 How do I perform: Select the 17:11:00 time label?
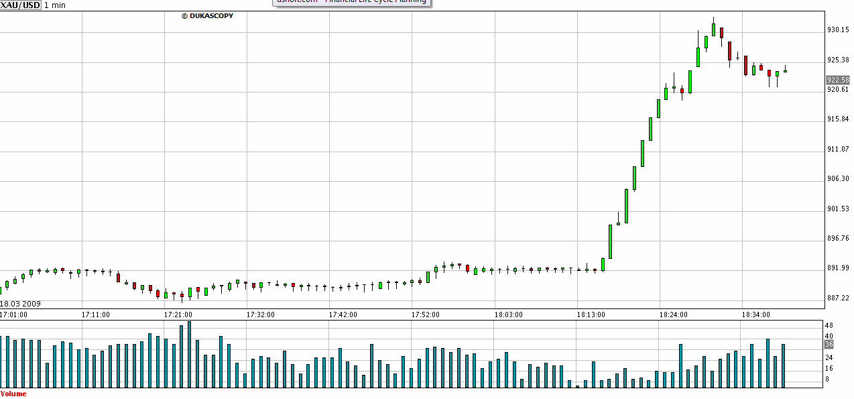pos(96,314)
